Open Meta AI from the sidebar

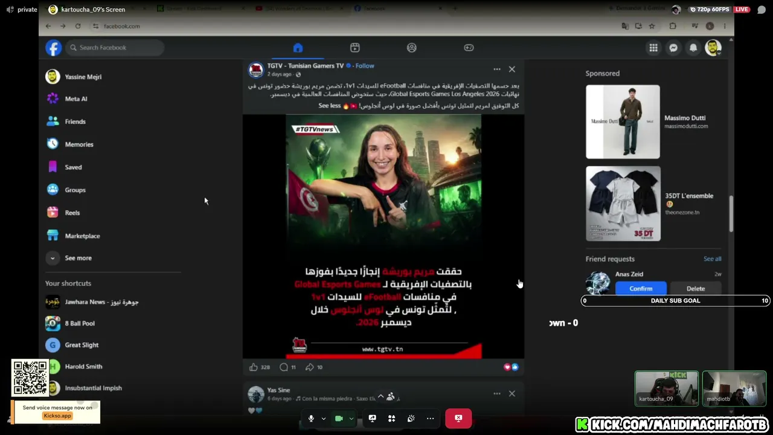tap(67, 98)
